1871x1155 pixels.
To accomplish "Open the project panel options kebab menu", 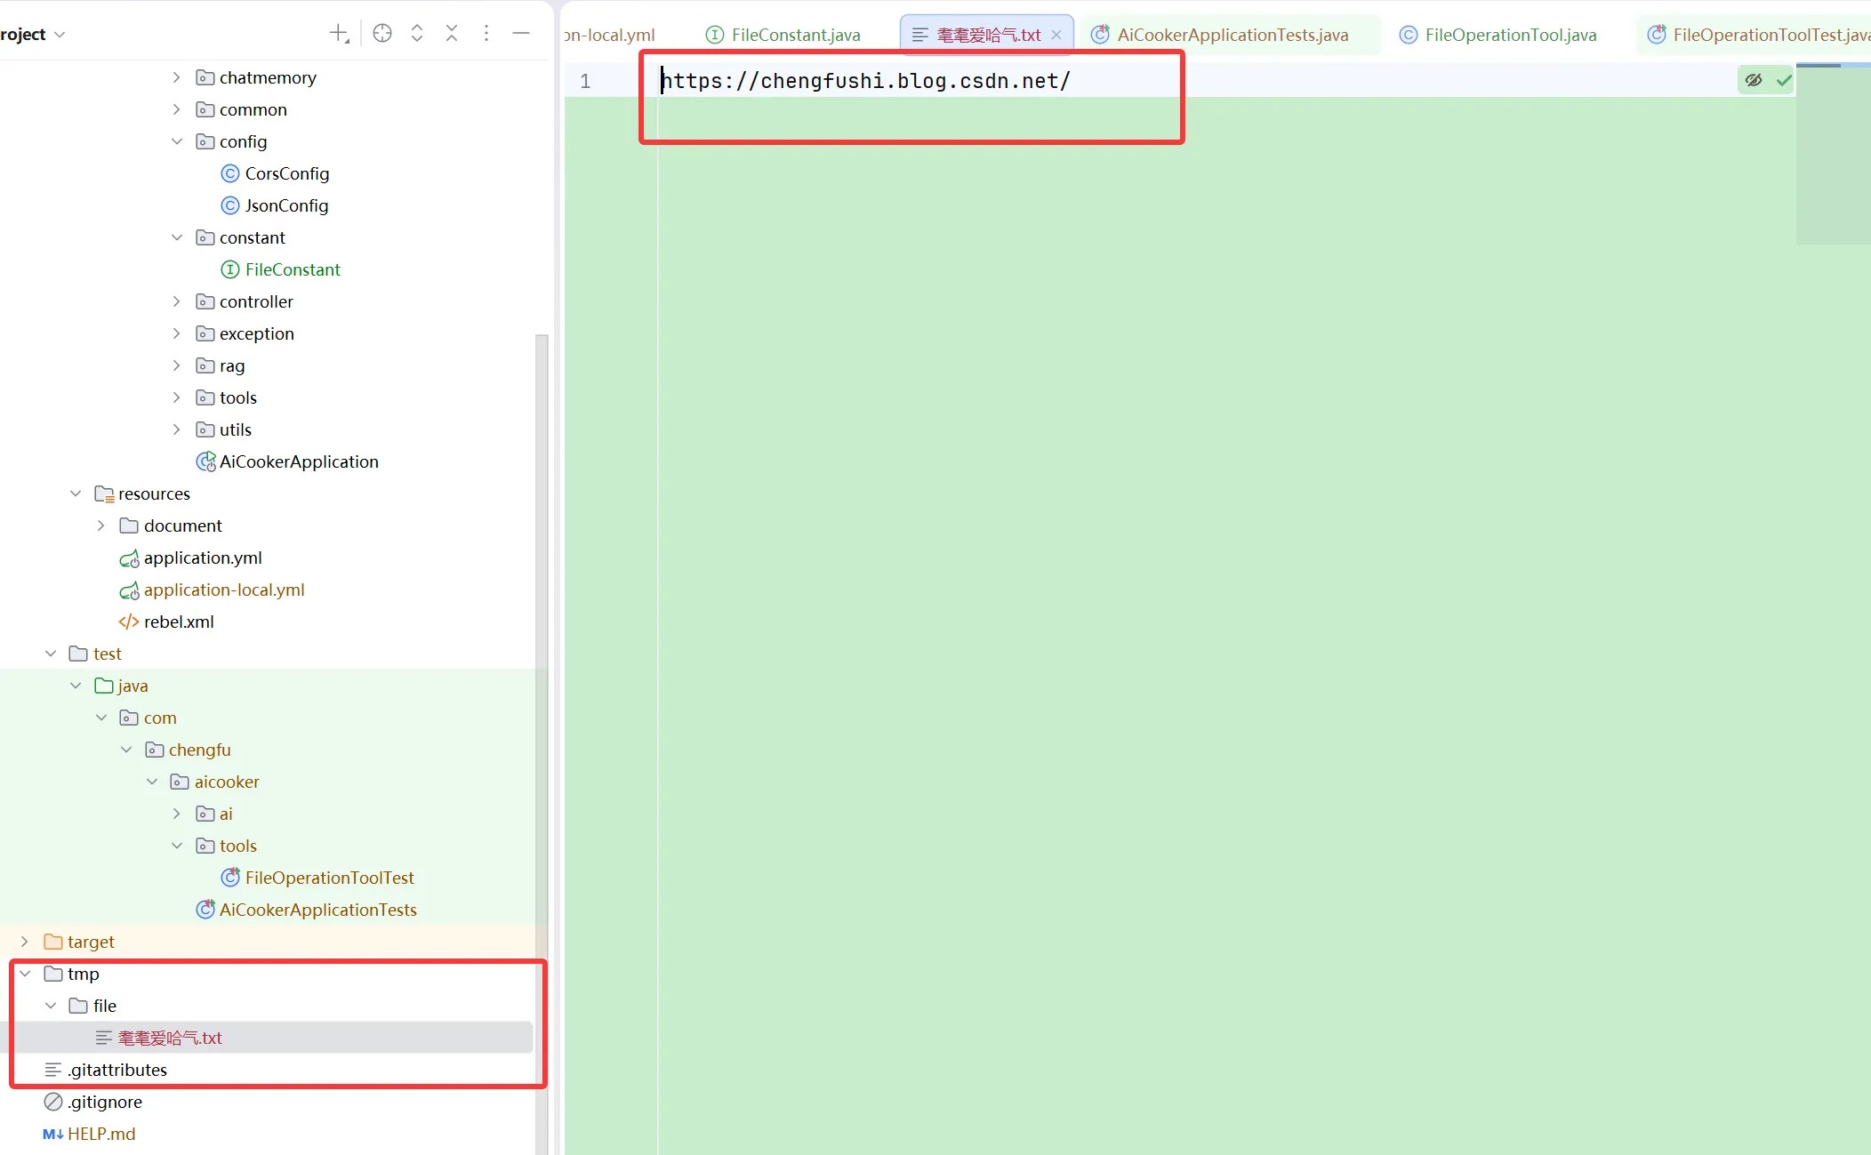I will tap(486, 34).
